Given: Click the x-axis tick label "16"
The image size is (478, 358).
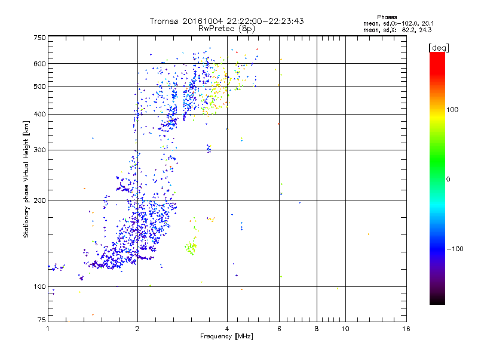Looking at the screenshot, I should [406, 329].
